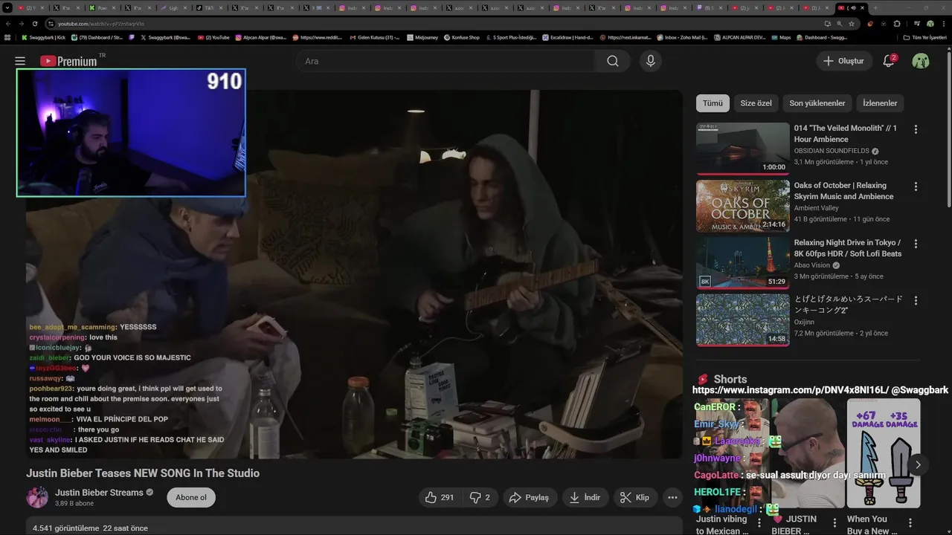952x535 pixels.
Task: Start voice search with the microphone
Action: coord(651,61)
